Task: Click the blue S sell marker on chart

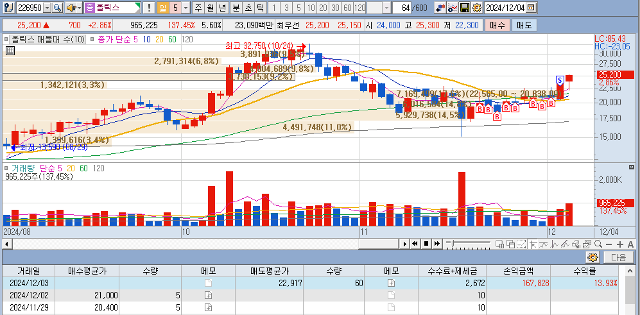Action: [x=560, y=79]
